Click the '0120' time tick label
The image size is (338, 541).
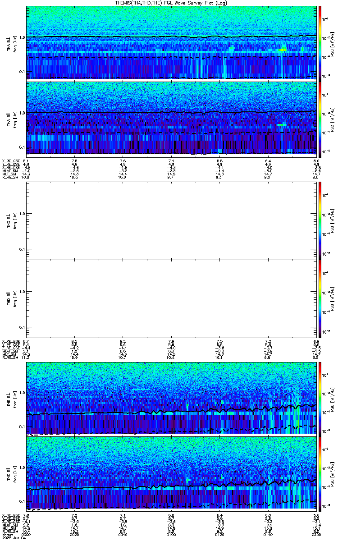pyautogui.click(x=219, y=534)
